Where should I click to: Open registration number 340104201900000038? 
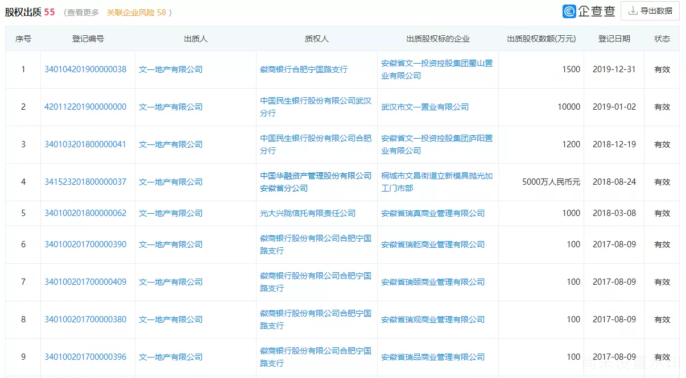pyautogui.click(x=85, y=69)
